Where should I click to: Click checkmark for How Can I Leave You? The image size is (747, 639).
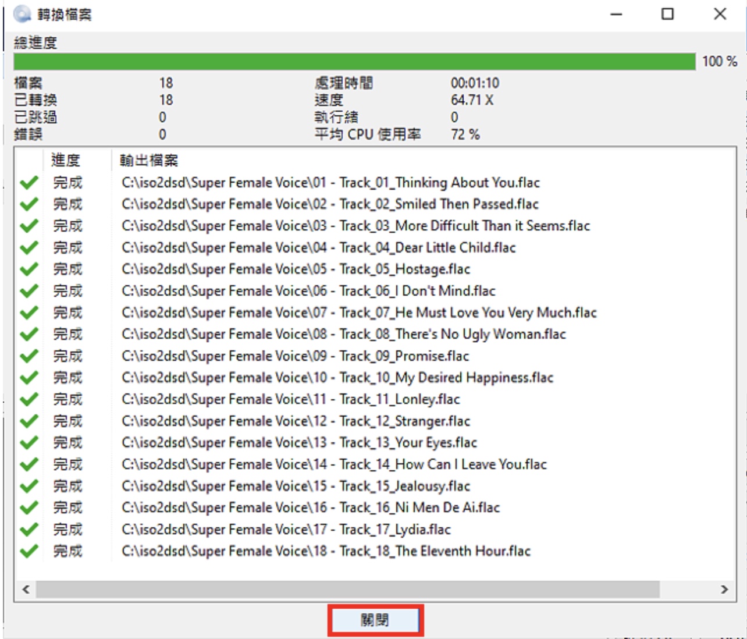coord(29,464)
